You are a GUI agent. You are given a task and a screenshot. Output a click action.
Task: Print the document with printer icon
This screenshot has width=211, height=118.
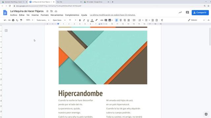13,20
